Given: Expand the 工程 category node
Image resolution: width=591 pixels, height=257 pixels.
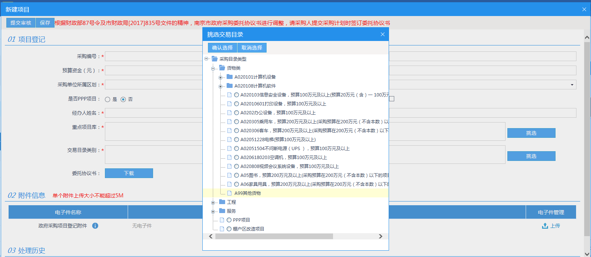Looking at the screenshot, I should click(x=213, y=202).
